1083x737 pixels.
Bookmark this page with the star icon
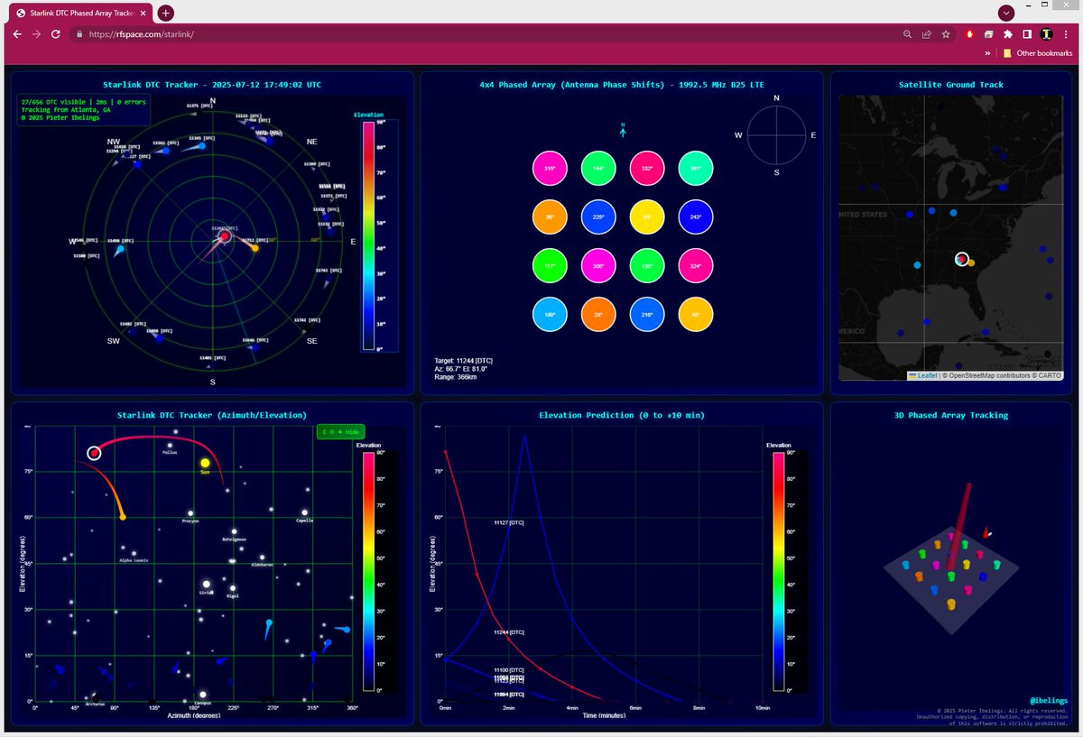pyautogui.click(x=946, y=34)
